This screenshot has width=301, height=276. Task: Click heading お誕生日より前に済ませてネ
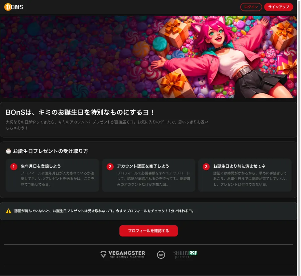tap(239, 166)
